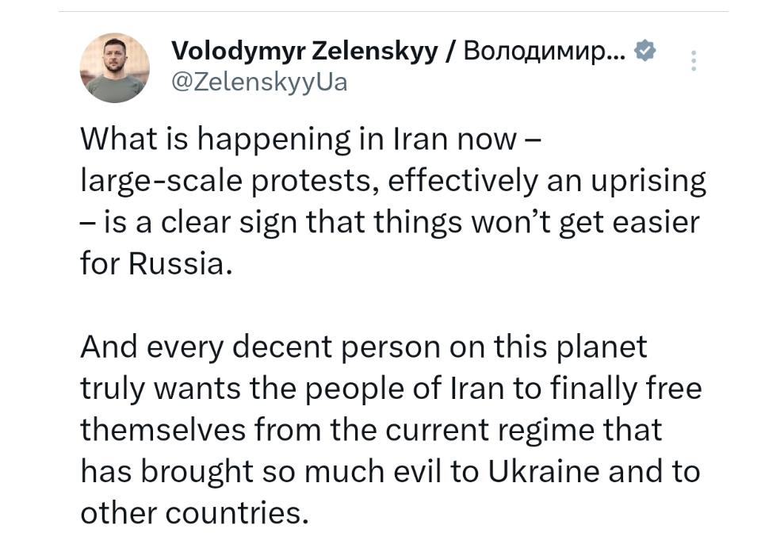Click the blue verified badge
This screenshot has height=552, width=765.
click(x=646, y=52)
